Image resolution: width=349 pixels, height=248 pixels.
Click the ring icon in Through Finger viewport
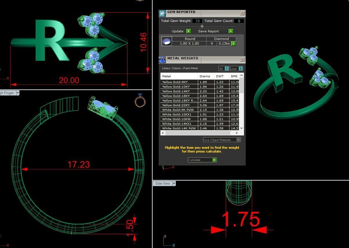140,100
